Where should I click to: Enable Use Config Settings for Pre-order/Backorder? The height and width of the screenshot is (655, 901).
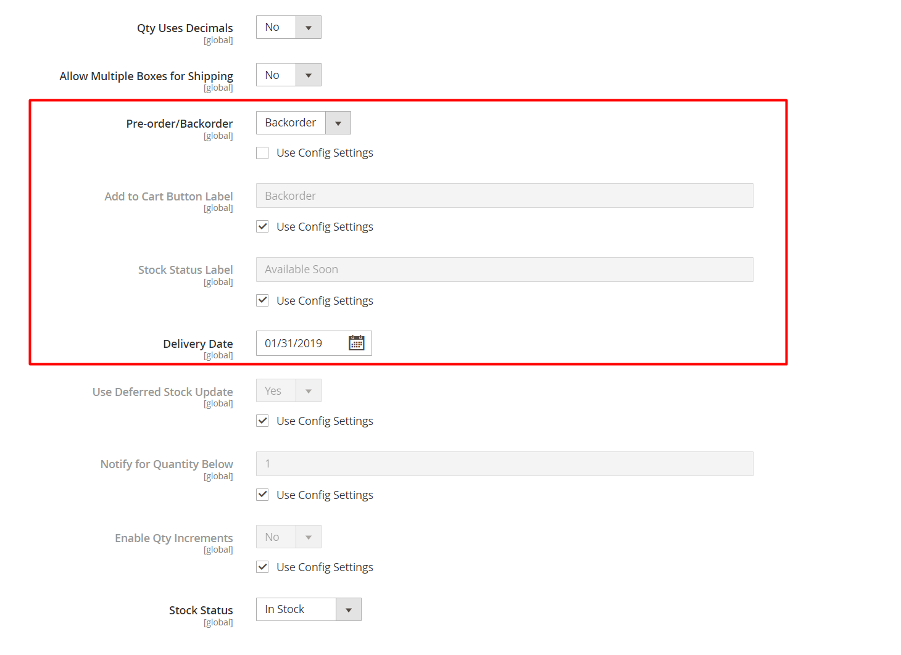point(263,153)
